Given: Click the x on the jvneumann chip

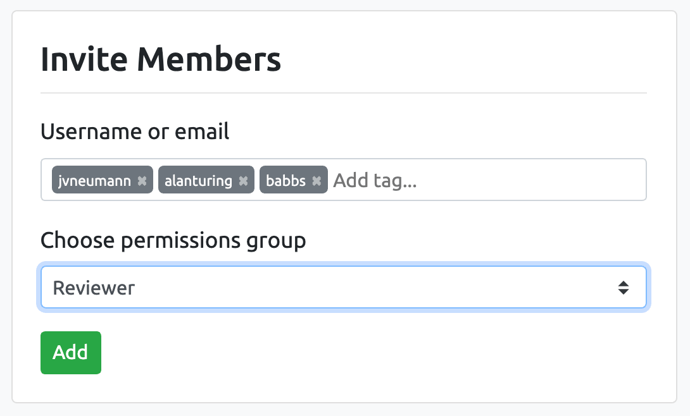Looking at the screenshot, I should 142,180.
